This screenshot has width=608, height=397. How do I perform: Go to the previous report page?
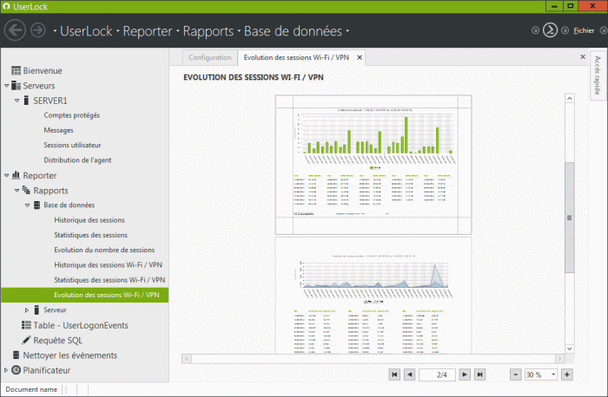409,374
